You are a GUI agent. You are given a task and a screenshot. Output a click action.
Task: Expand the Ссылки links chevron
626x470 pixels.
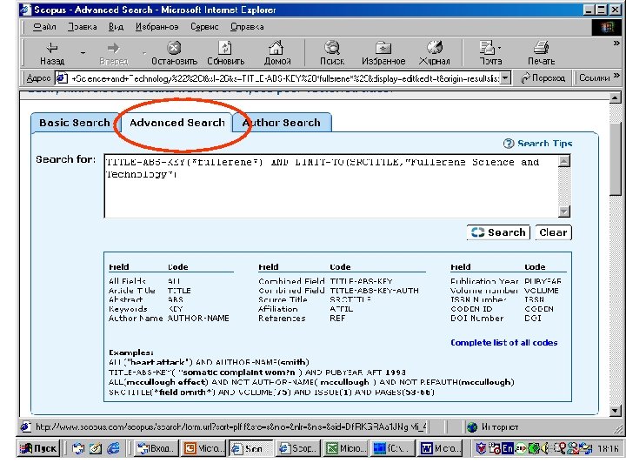[616, 75]
